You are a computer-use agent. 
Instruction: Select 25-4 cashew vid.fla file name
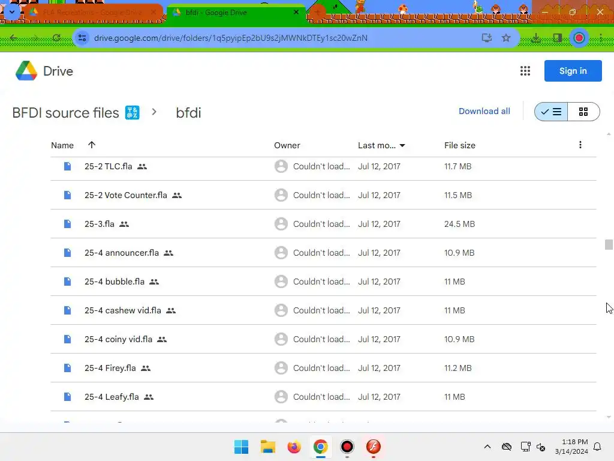(123, 310)
